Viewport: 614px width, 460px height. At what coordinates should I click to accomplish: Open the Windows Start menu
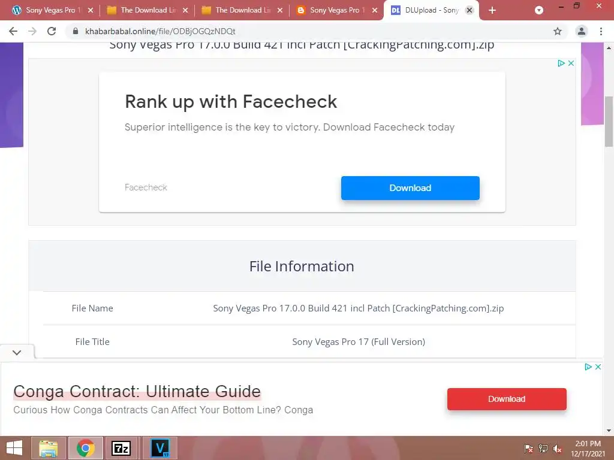click(x=14, y=448)
